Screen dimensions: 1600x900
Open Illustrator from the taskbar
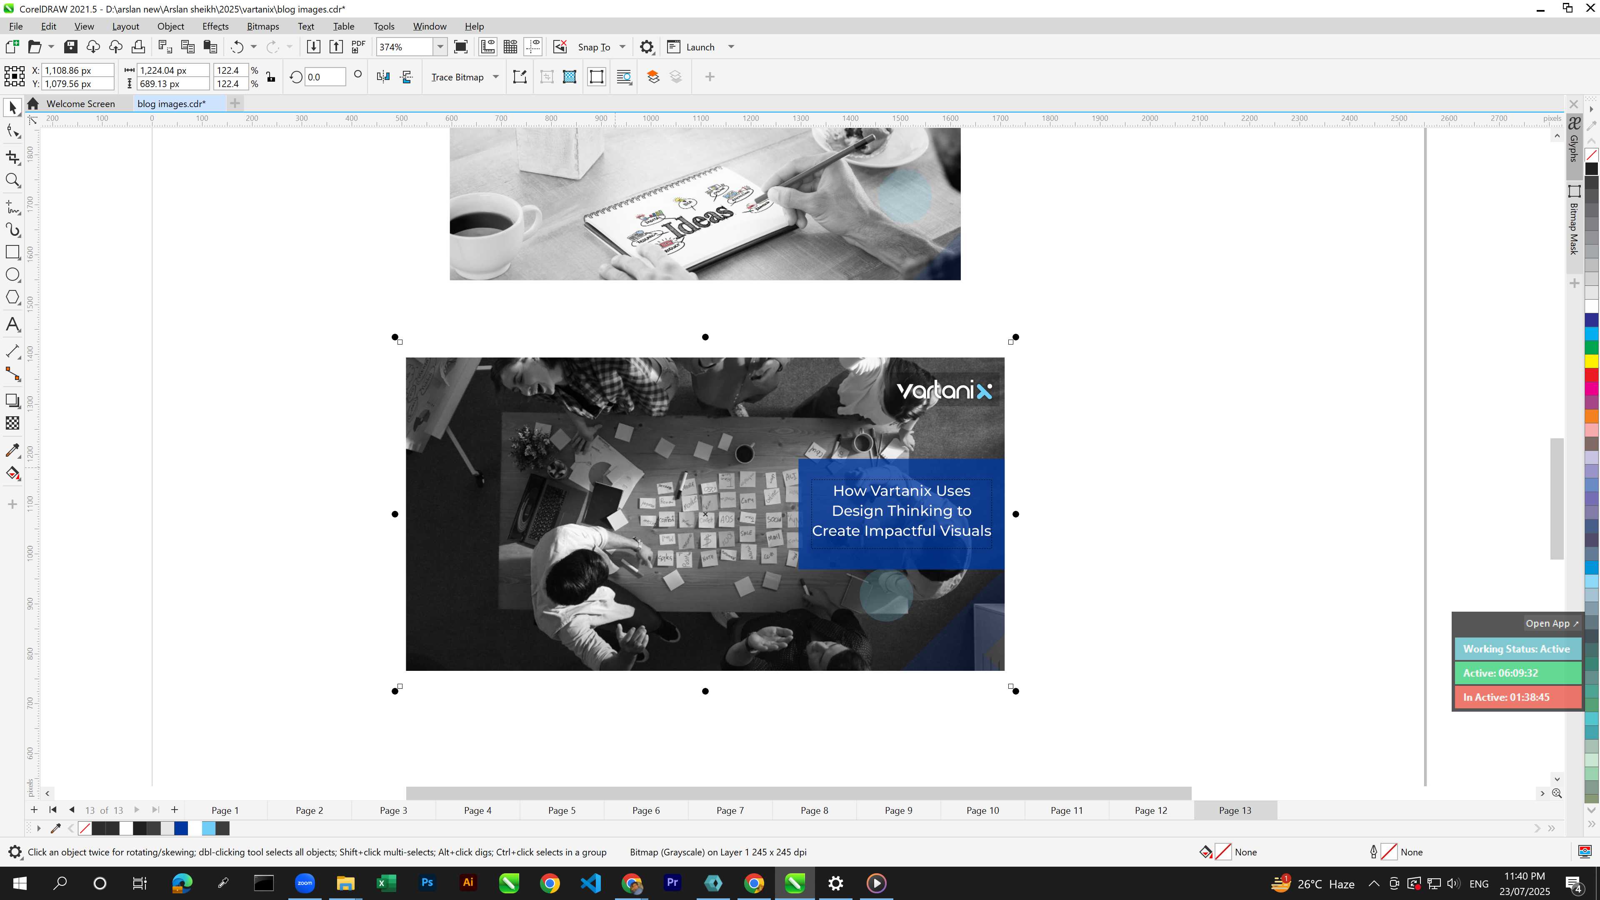pos(467,882)
